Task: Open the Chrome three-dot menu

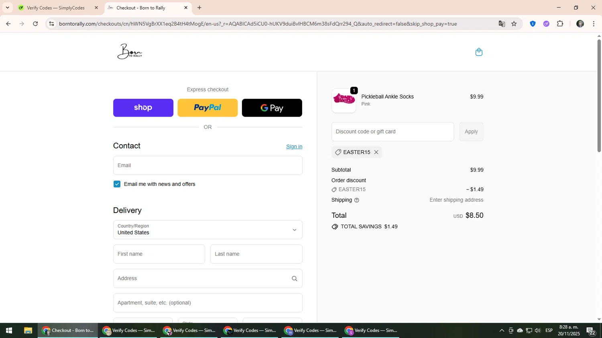Action: click(x=594, y=24)
